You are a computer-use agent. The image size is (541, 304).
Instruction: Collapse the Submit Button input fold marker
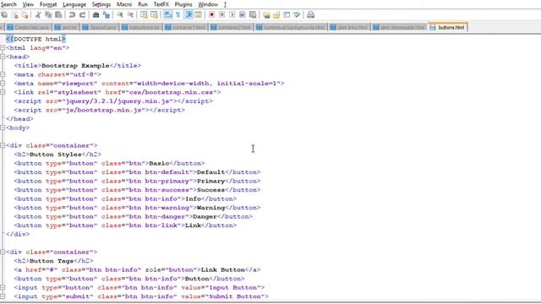[x=3, y=296]
